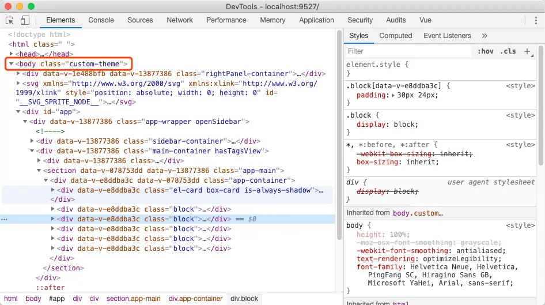The image size is (545, 305).
Task: Expand the head element node
Action: [x=11, y=54]
